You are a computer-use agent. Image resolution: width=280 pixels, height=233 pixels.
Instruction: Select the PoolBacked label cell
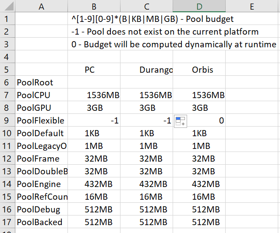pos(42,222)
